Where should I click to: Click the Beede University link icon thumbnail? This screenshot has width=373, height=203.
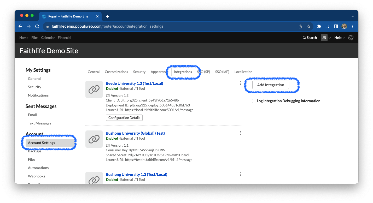click(94, 89)
